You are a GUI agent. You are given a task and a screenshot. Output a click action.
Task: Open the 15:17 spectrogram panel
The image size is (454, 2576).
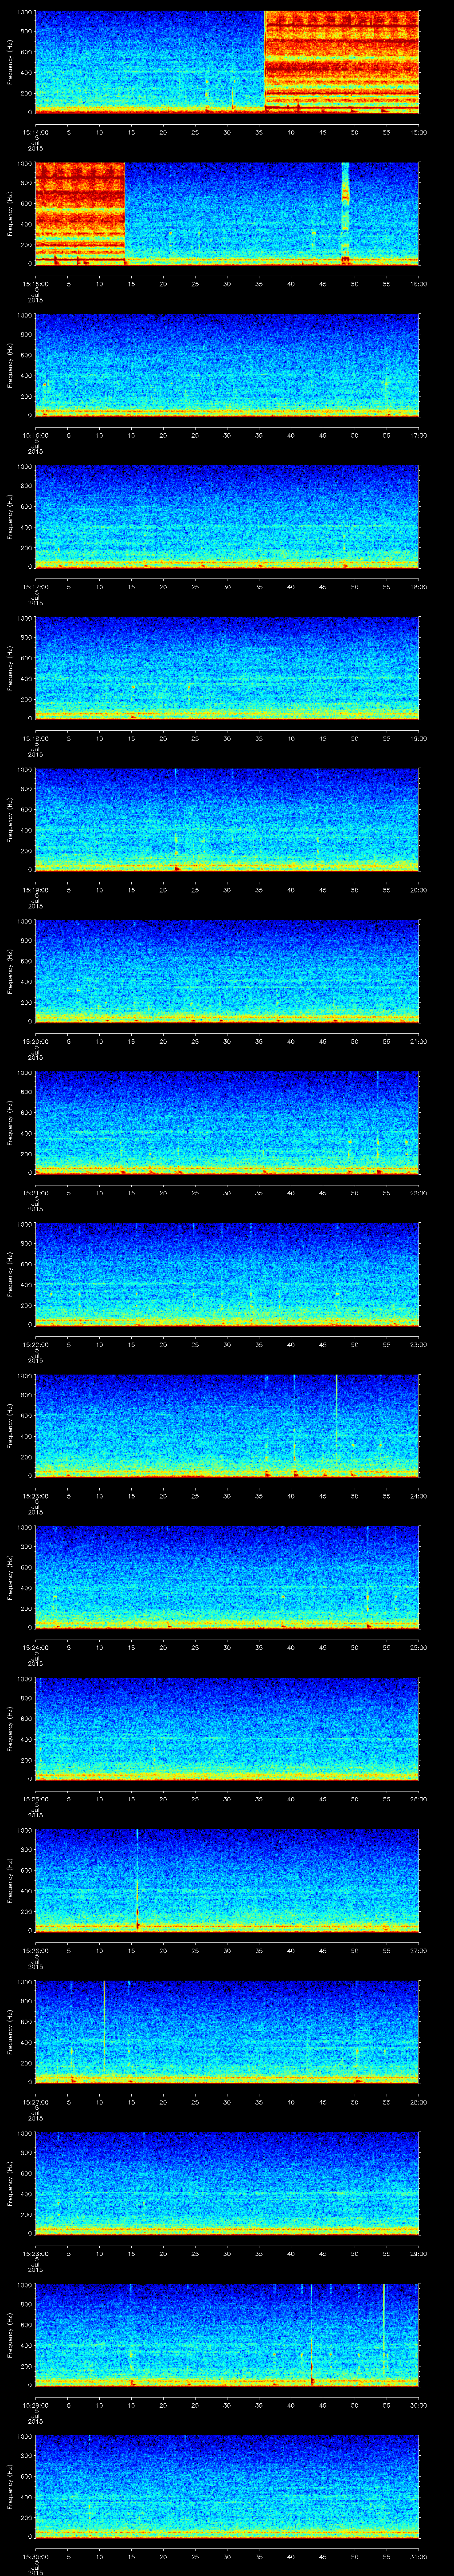point(227,516)
